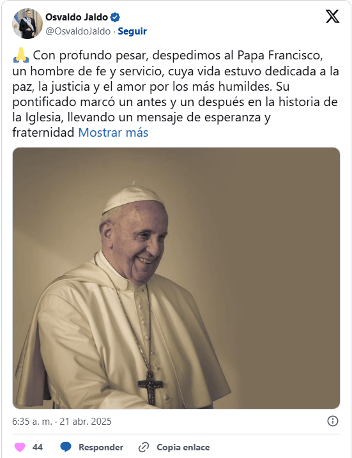The height and width of the screenshot is (458, 352).
Task: Click the praying hands emoji
Action: coord(21,55)
